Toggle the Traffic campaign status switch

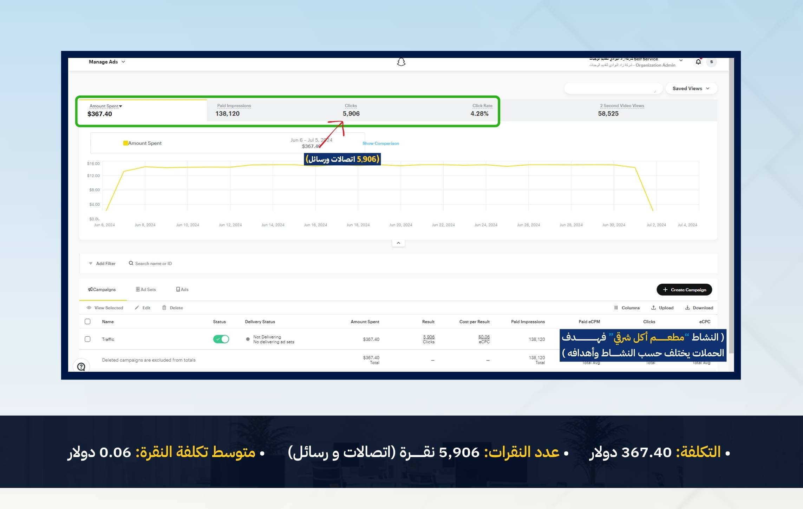[x=221, y=339]
